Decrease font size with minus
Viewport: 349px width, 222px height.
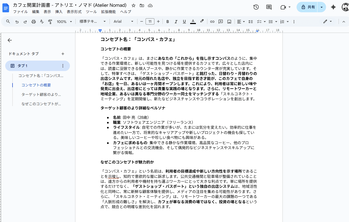(x=142, y=21)
